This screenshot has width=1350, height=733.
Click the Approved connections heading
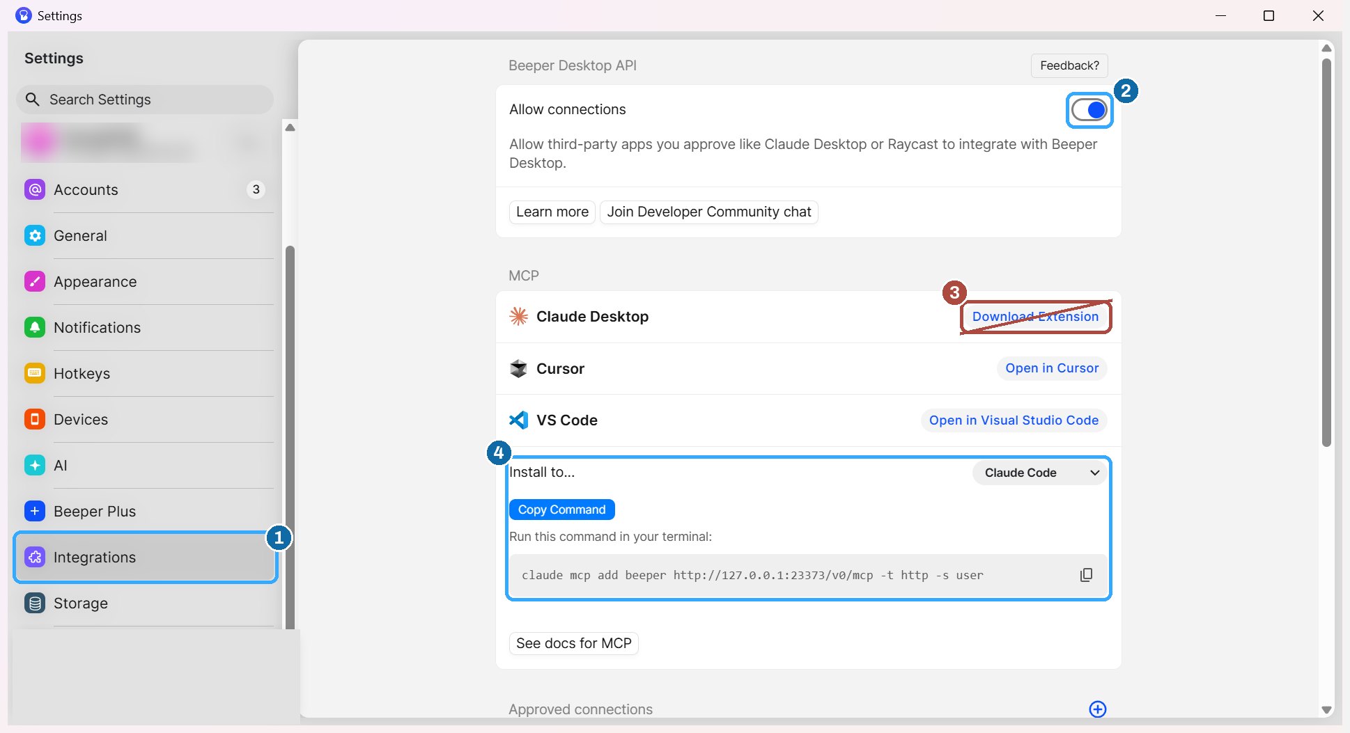[x=580, y=709]
